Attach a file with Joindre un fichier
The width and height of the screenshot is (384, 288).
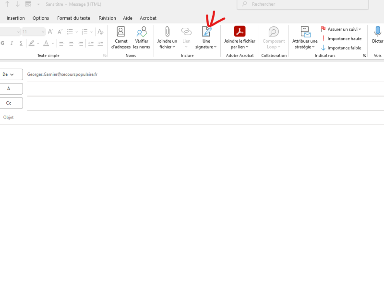point(167,38)
